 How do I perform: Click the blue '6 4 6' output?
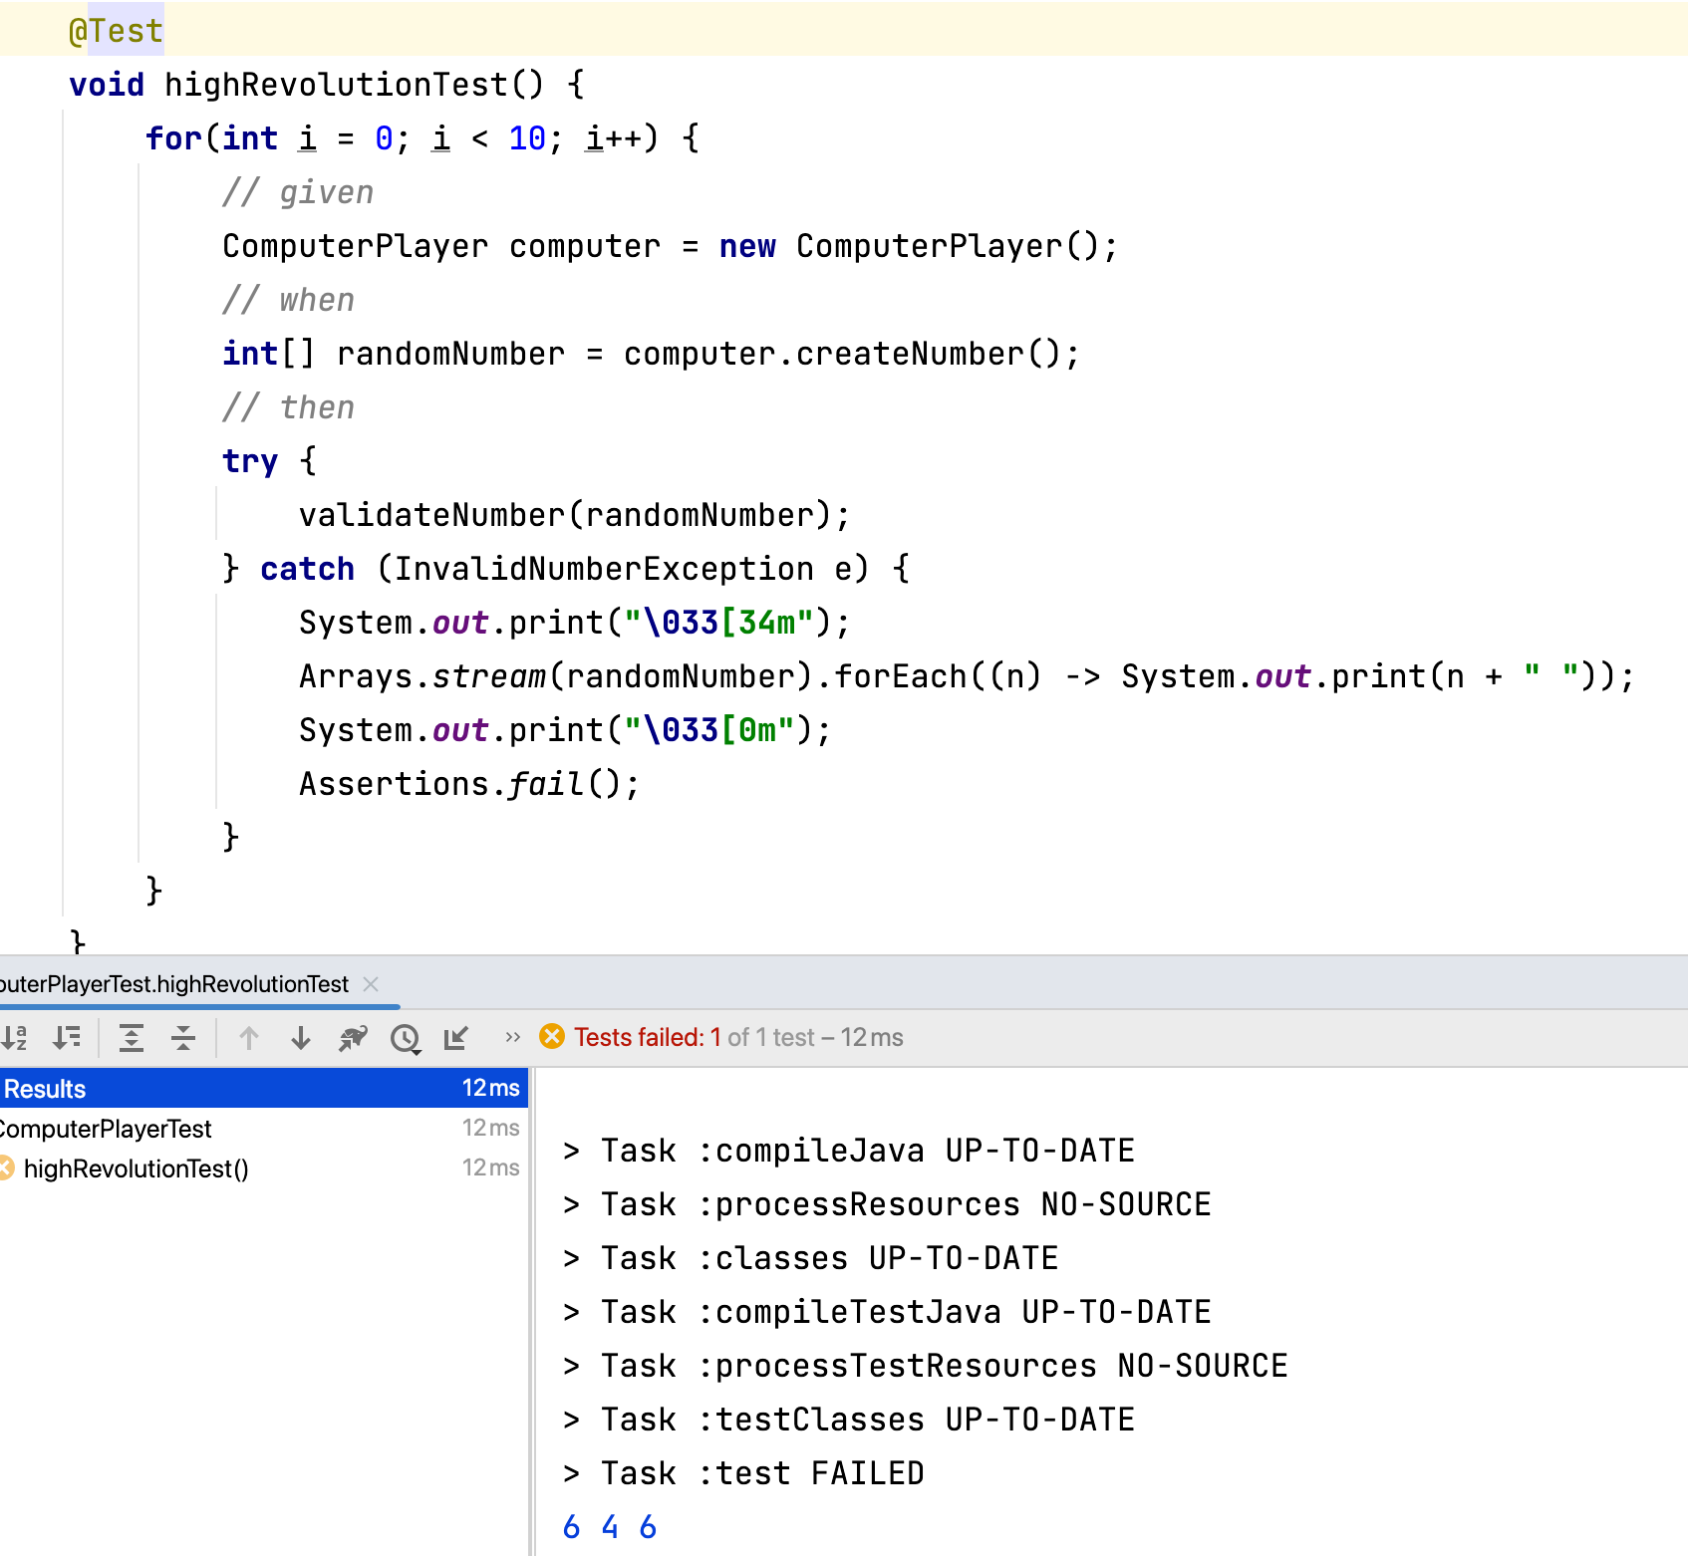coord(610,1527)
